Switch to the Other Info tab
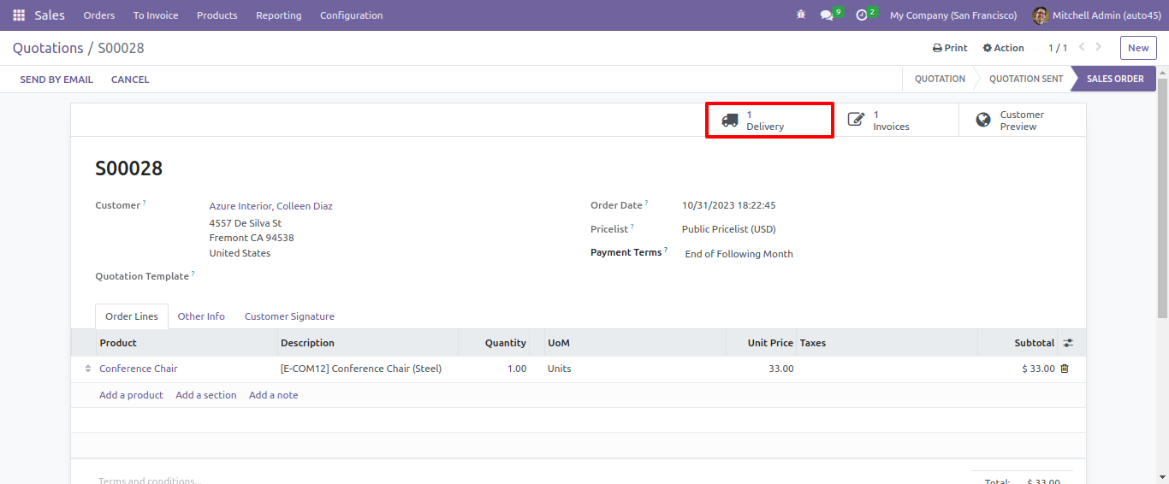This screenshot has width=1169, height=484. 201,316
